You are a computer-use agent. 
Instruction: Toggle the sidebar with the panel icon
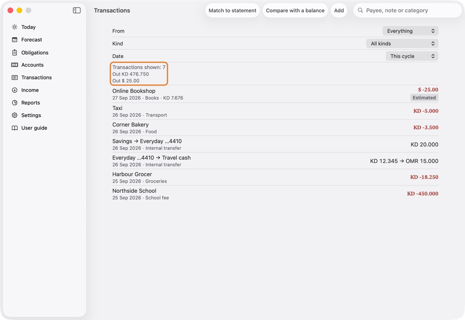click(76, 10)
